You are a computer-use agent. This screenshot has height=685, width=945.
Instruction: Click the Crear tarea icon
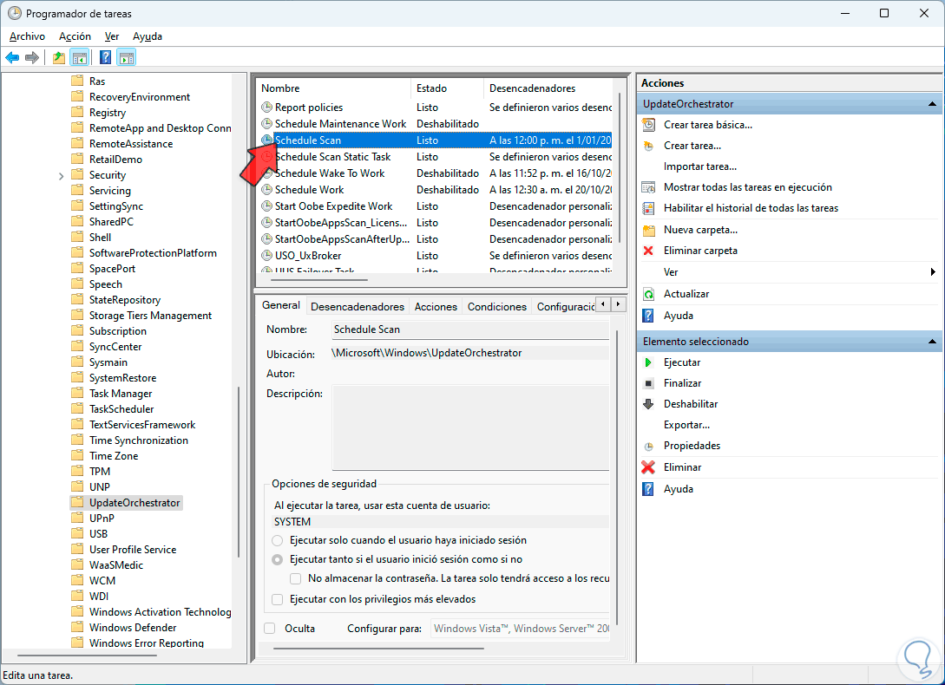tap(648, 146)
